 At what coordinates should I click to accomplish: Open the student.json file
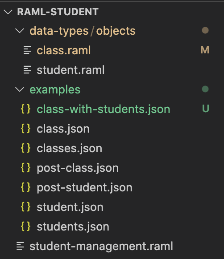pos(70,207)
